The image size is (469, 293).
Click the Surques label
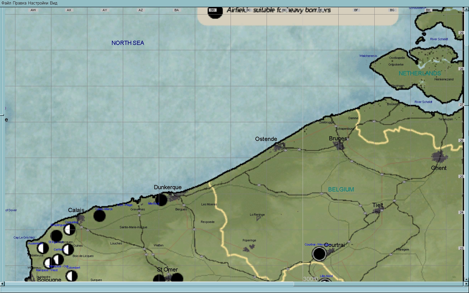[x=96, y=280]
